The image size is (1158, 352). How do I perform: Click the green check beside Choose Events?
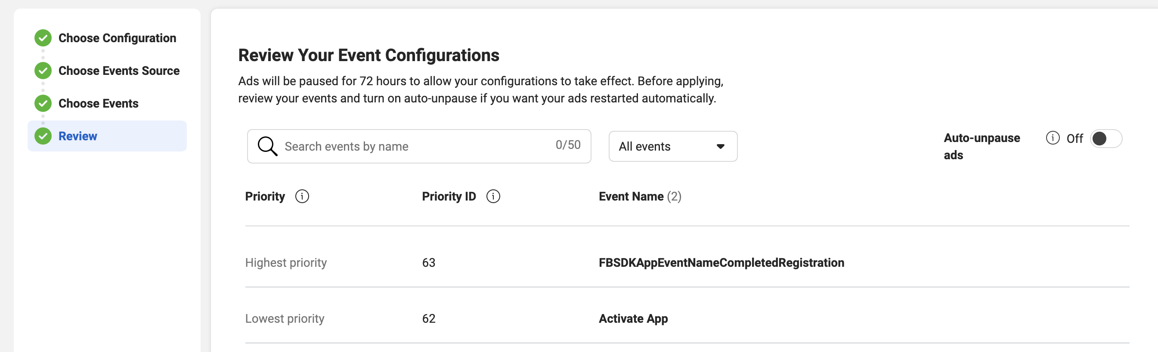[x=43, y=103]
